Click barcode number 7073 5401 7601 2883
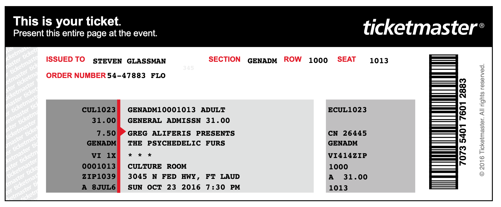 (x=463, y=122)
